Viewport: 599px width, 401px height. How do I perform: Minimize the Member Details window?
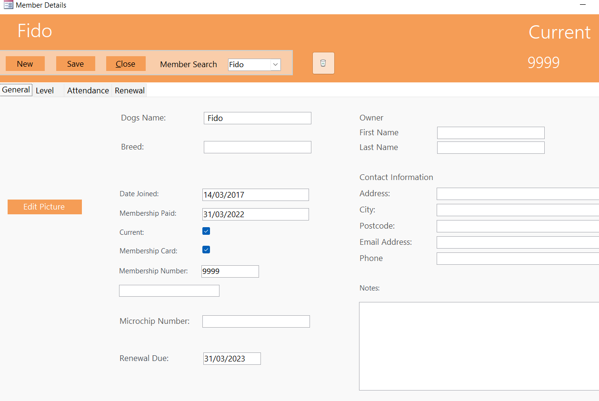tap(582, 5)
